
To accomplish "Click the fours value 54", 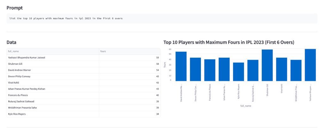I will pyautogui.click(x=158, y=70).
